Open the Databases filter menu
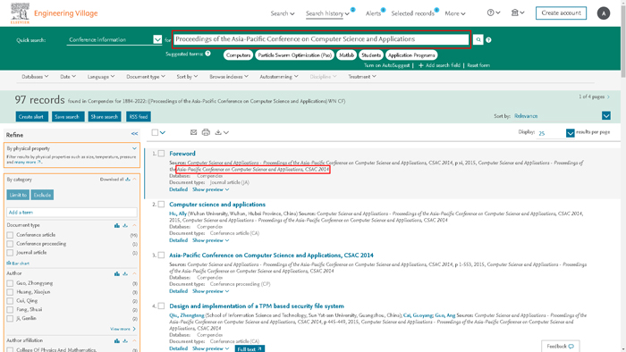The height and width of the screenshot is (352, 626). pyautogui.click(x=35, y=77)
